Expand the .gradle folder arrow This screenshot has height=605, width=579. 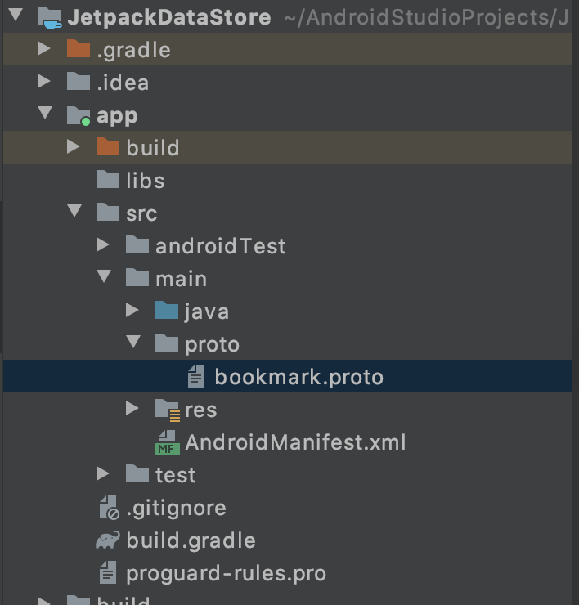[x=44, y=49]
